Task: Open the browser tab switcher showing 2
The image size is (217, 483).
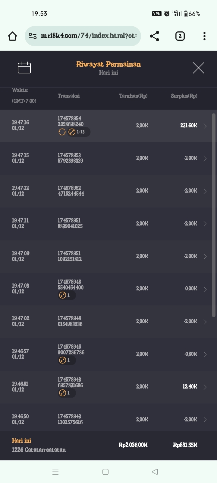Action: (180, 36)
